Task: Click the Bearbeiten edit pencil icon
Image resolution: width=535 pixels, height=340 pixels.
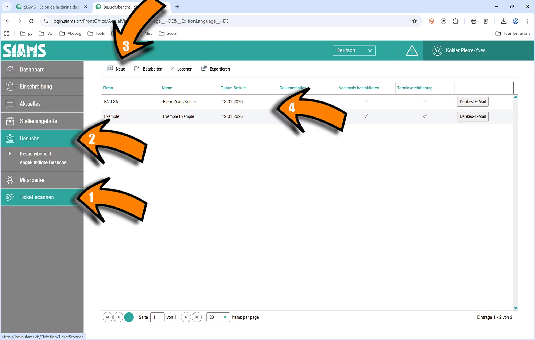Action: [137, 68]
